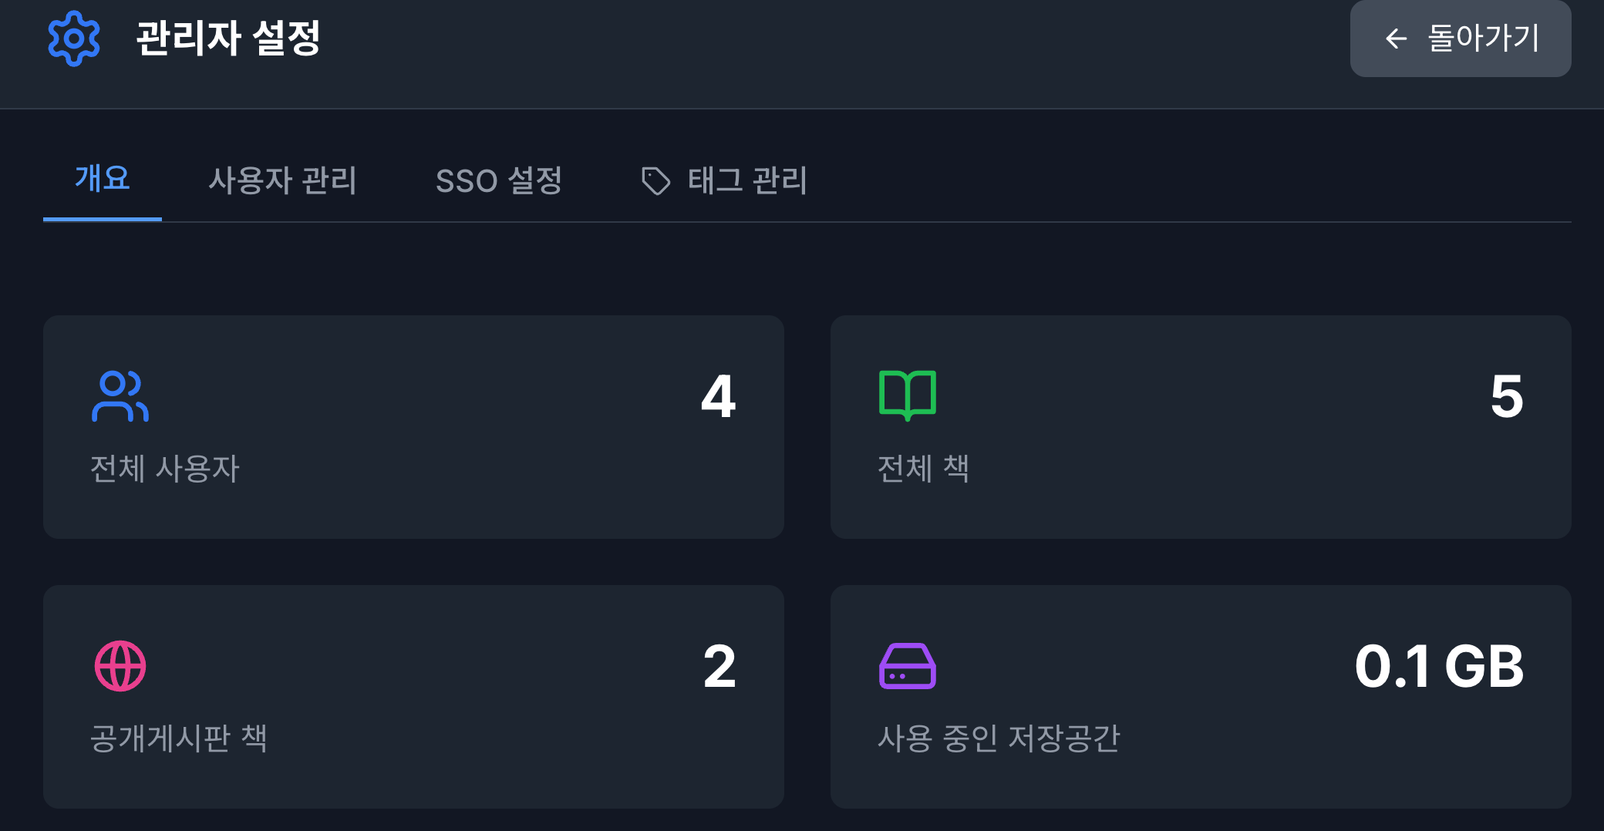Open the SSO 설정 tab

(500, 180)
